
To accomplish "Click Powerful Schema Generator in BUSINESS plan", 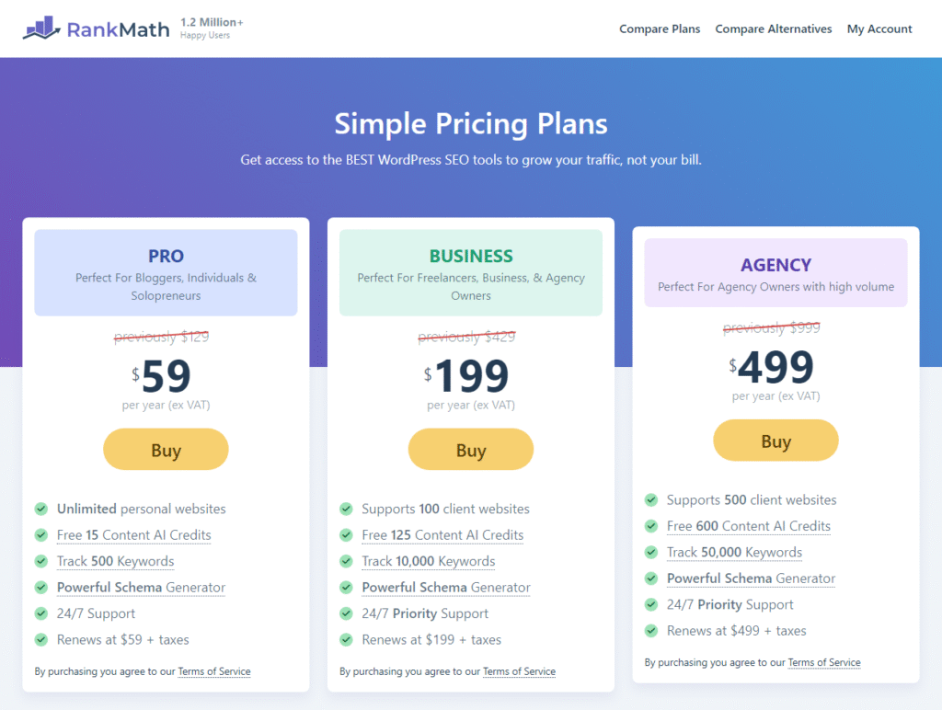I will [x=446, y=588].
